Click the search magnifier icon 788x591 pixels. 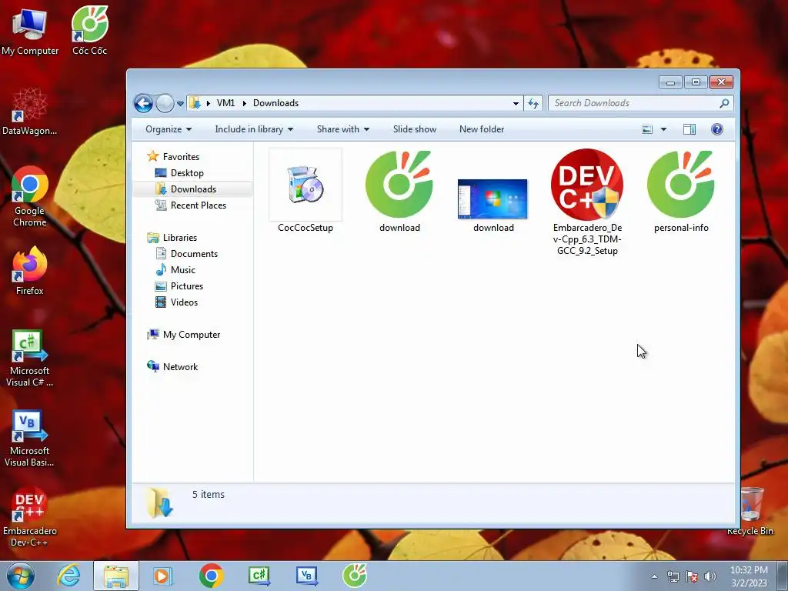[724, 103]
